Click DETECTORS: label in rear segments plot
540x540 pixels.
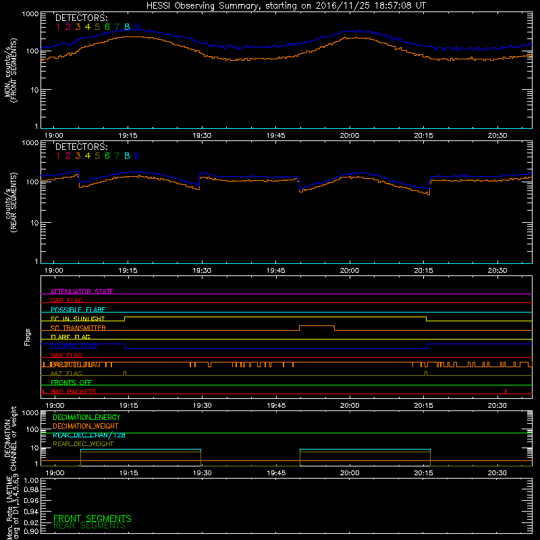(x=81, y=147)
